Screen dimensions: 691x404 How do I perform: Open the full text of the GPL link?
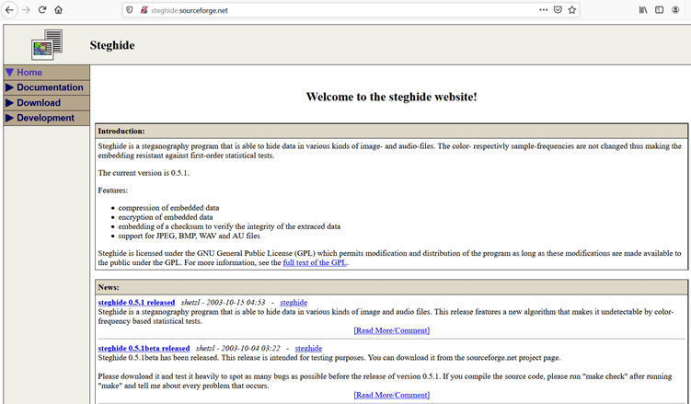(315, 262)
